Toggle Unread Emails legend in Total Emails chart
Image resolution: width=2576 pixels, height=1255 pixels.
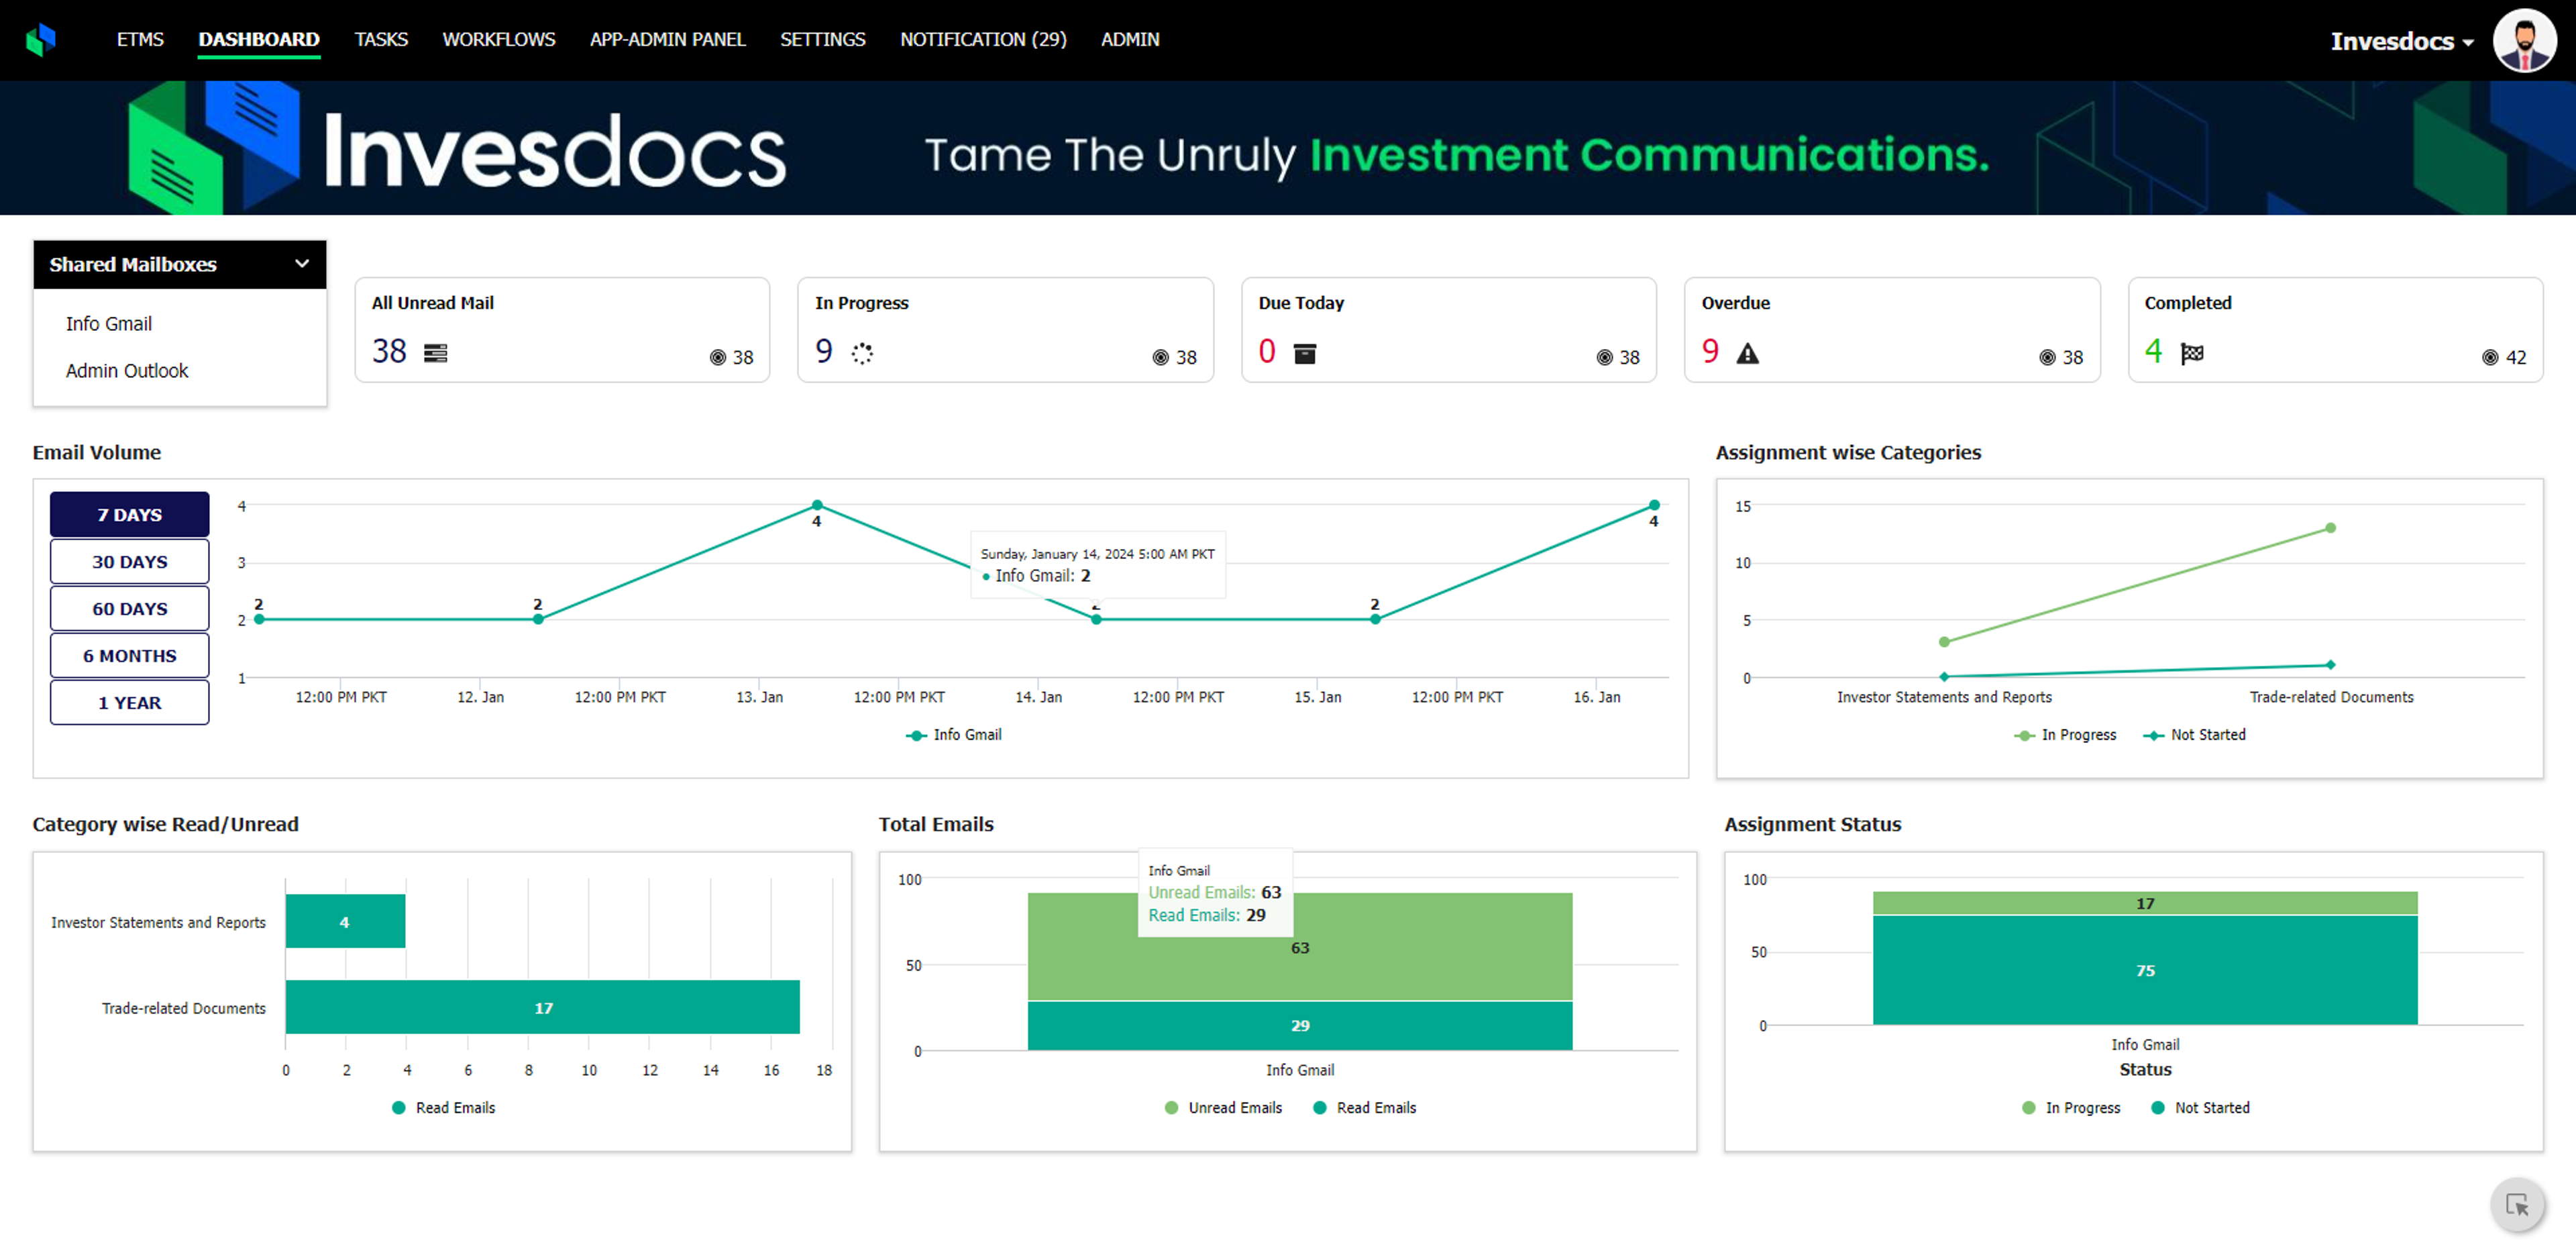point(1223,1108)
